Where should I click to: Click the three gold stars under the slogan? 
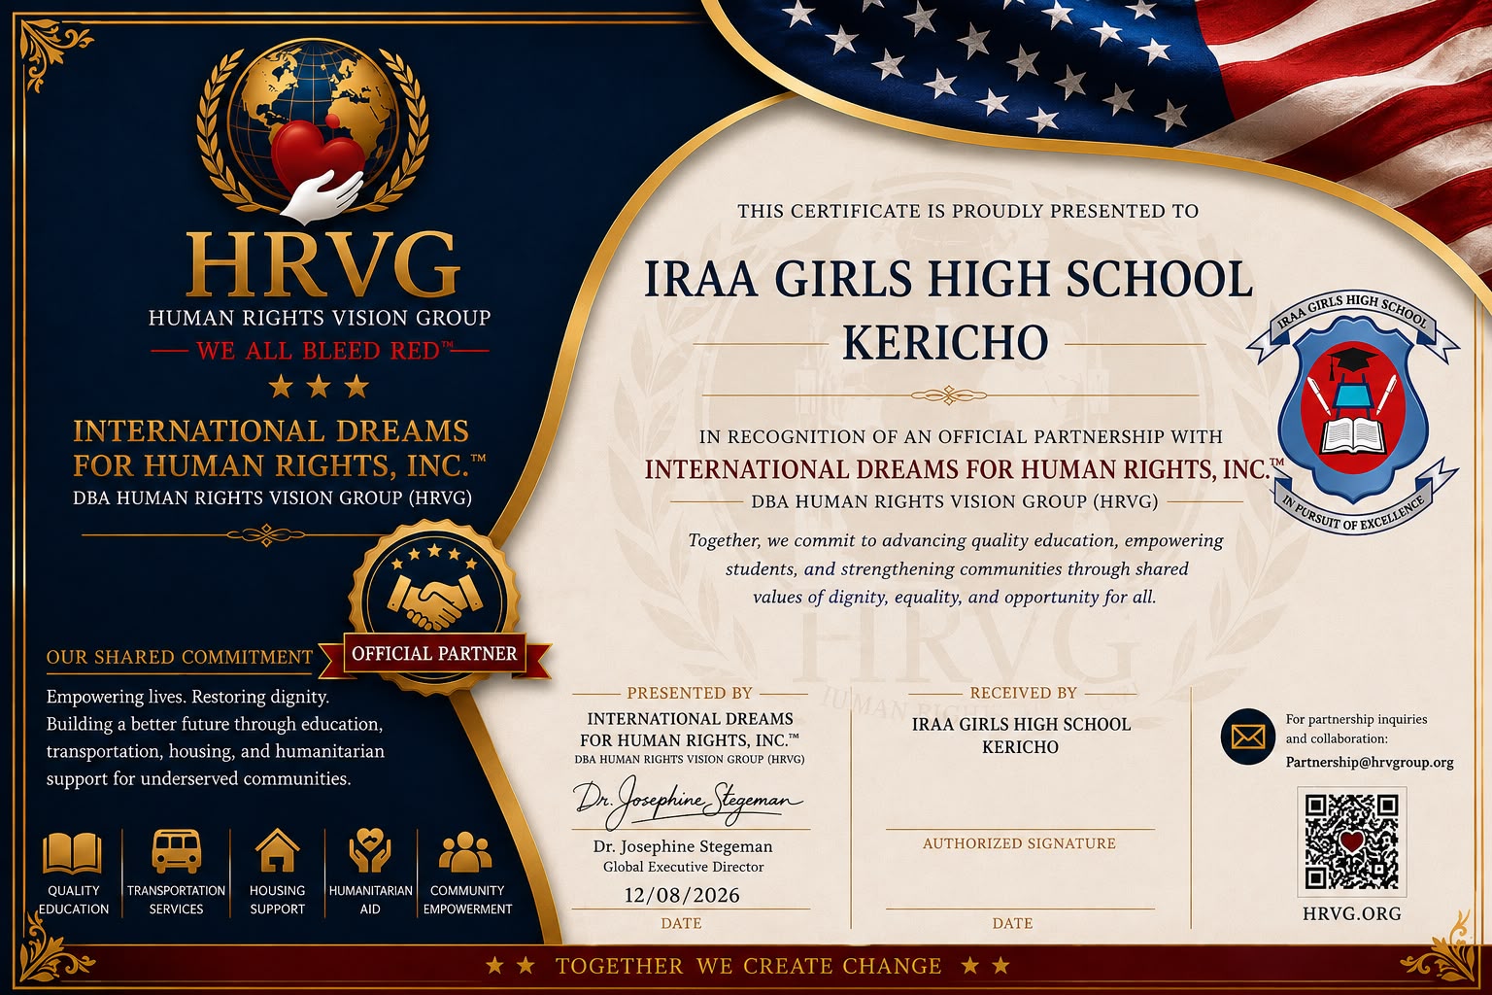(x=319, y=388)
